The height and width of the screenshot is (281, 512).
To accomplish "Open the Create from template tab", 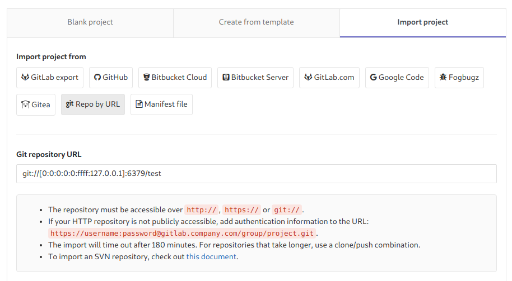I will pyautogui.click(x=257, y=22).
